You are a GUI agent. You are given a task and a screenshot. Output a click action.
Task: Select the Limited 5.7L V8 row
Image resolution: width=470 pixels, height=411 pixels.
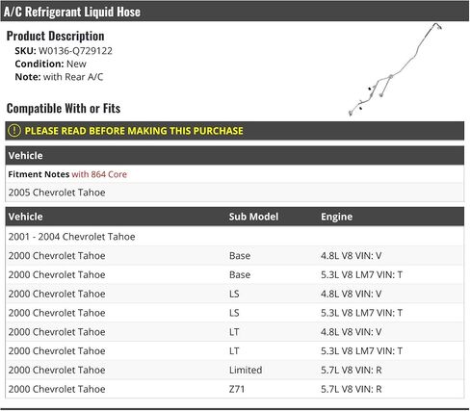coord(235,370)
